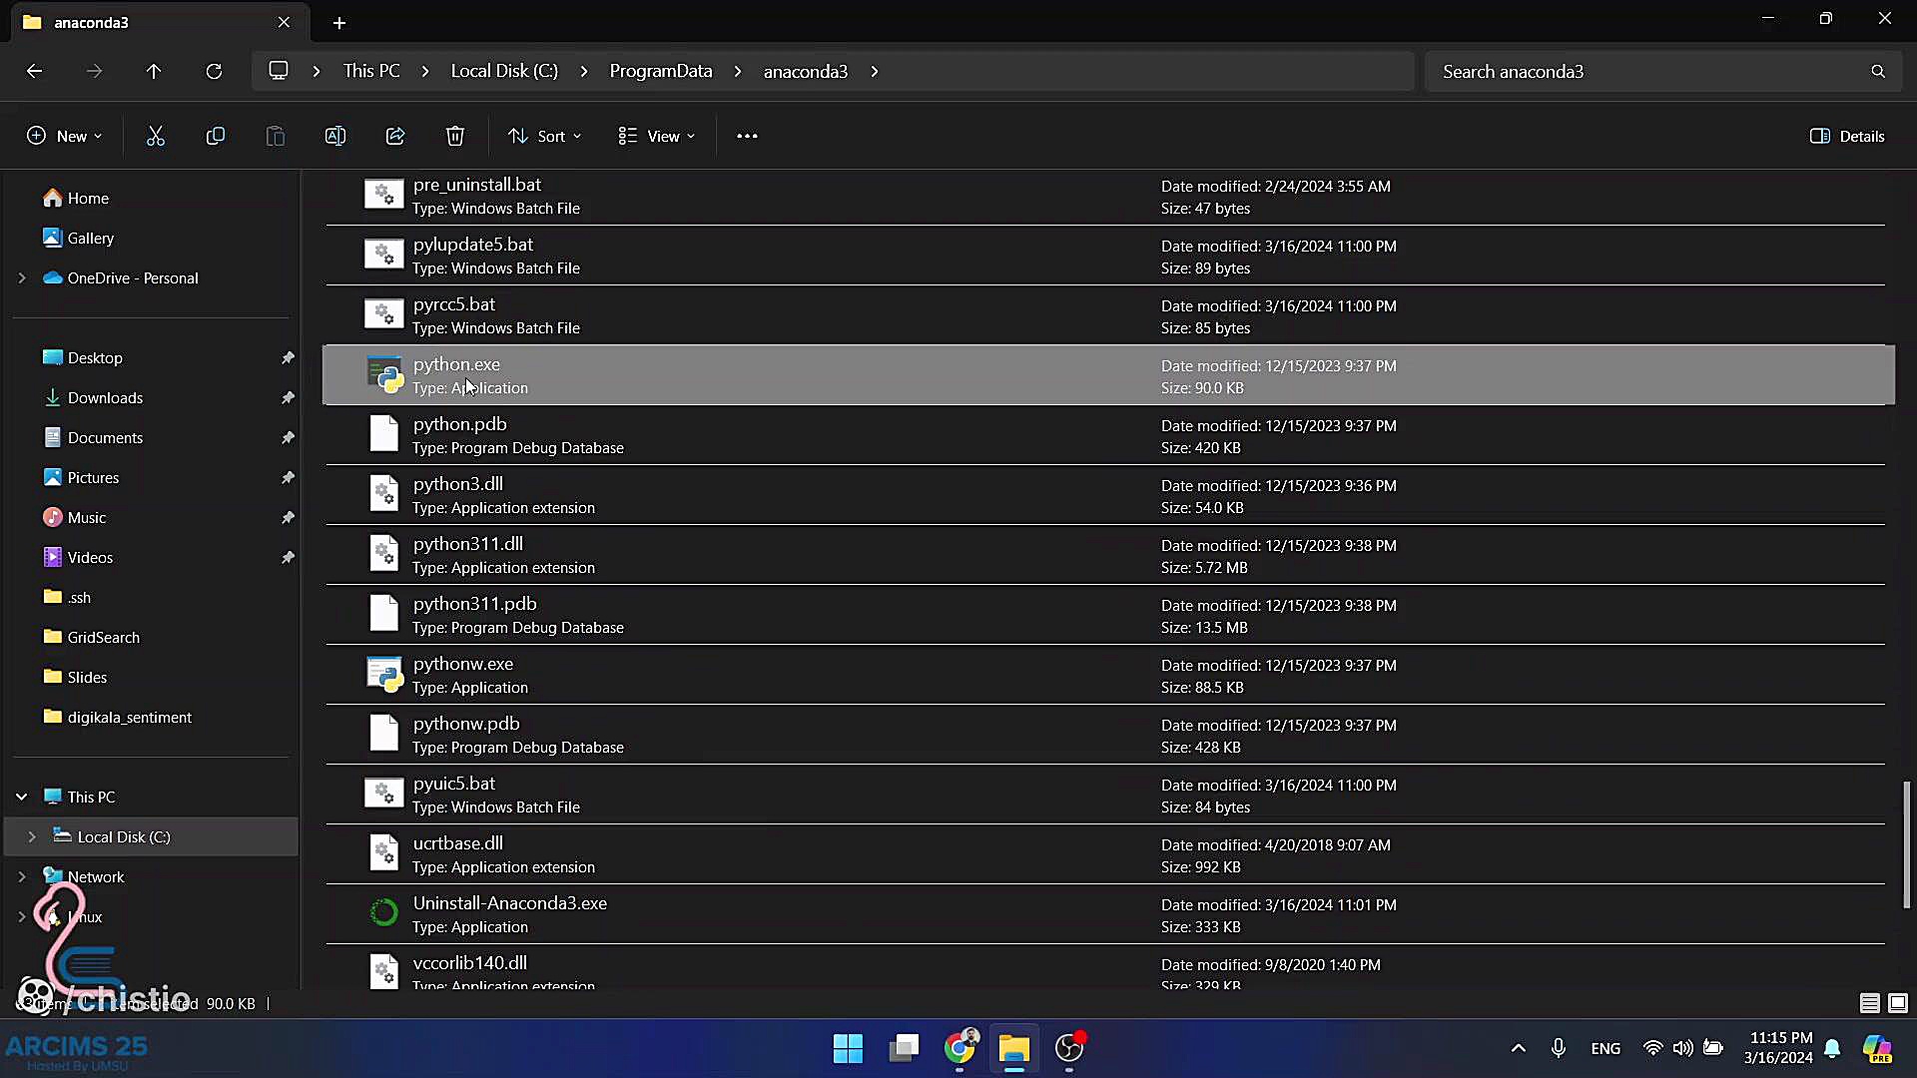The image size is (1917, 1078).
Task: Click the Rename icon in toolbar
Action: coord(335,136)
